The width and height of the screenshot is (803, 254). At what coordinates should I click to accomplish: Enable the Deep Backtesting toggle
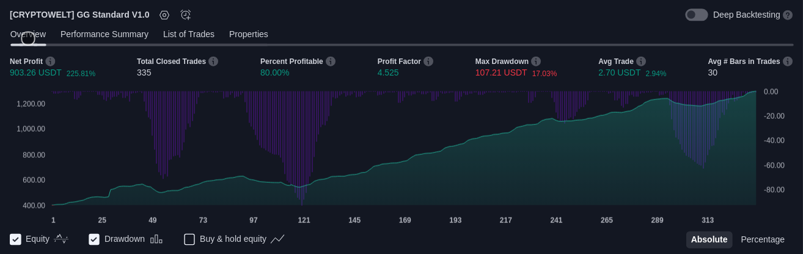tap(696, 15)
